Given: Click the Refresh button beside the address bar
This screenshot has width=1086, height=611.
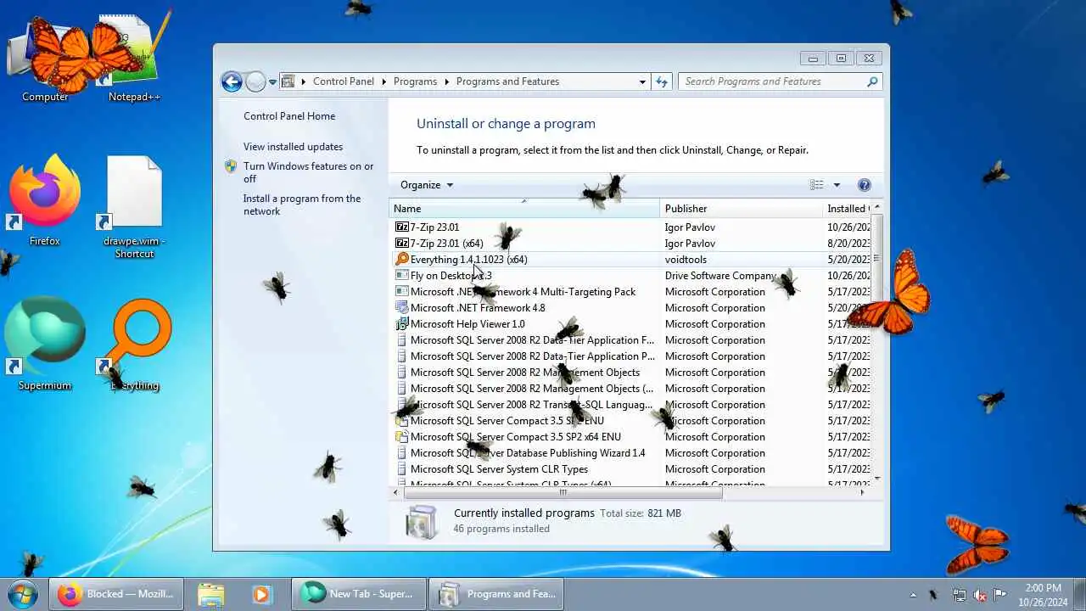Looking at the screenshot, I should pos(663,81).
